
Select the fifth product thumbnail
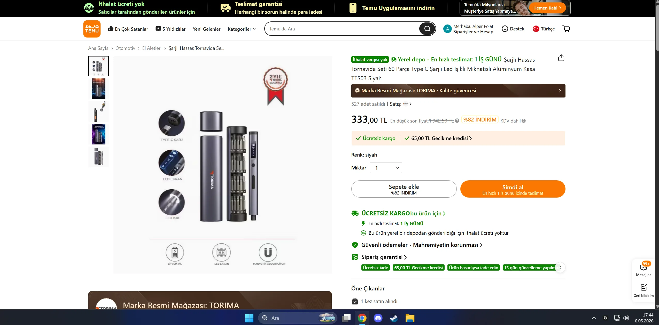pyautogui.click(x=98, y=157)
